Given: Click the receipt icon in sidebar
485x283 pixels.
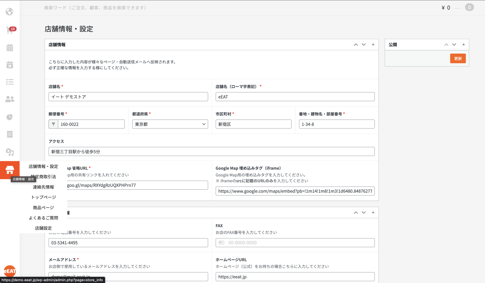Looking at the screenshot, I should coord(10,134).
